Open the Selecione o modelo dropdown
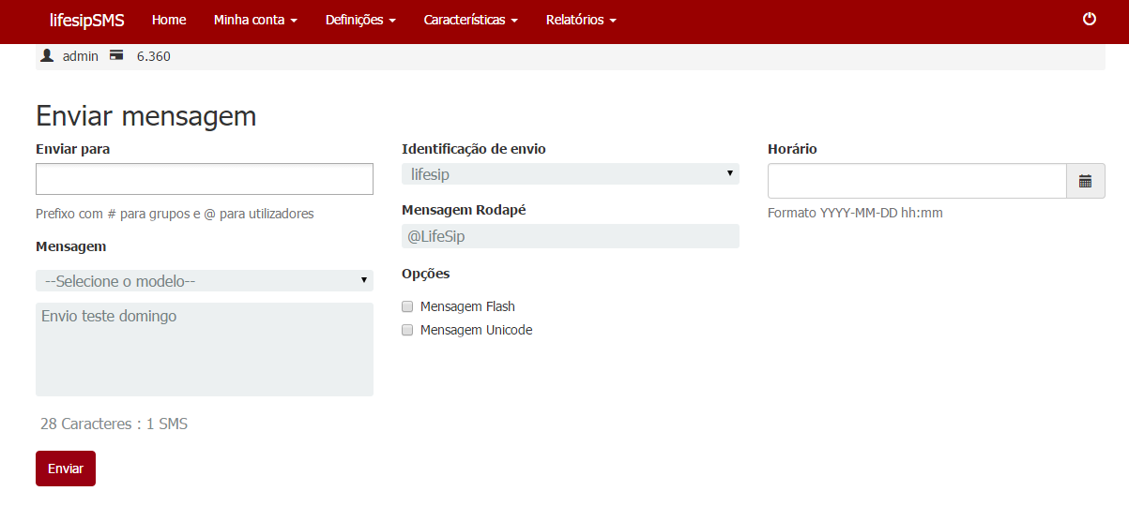Screen dimensions: 1129x506 [204, 280]
